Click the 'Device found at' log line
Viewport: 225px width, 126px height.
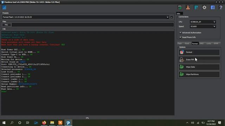13,62
